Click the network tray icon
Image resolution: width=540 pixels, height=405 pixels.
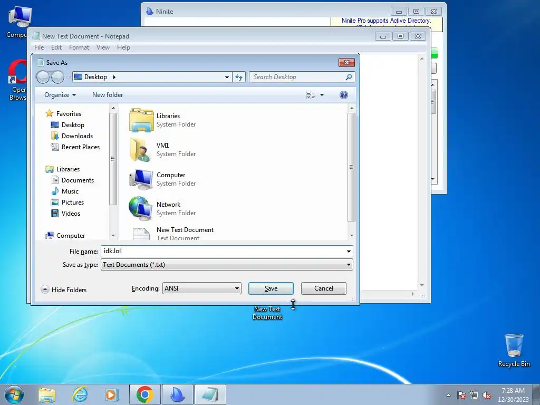(x=474, y=395)
